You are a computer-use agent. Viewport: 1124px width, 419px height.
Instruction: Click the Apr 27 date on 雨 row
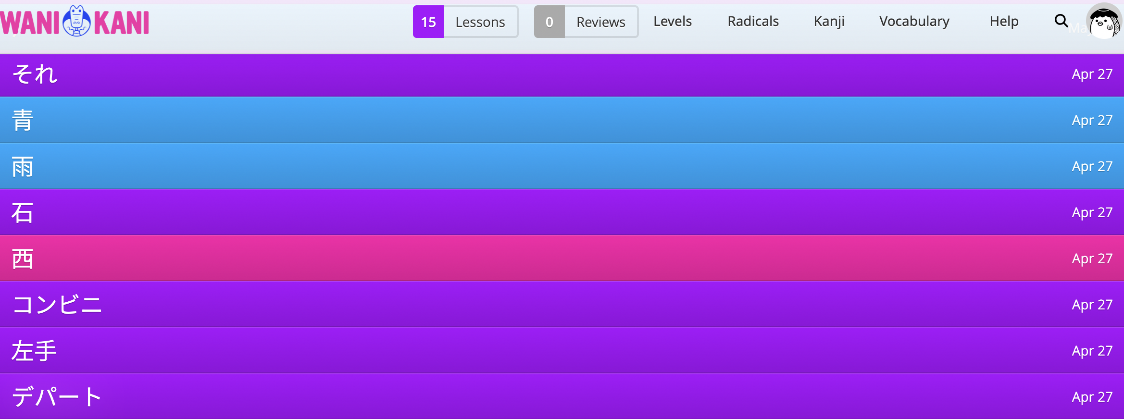[1092, 166]
